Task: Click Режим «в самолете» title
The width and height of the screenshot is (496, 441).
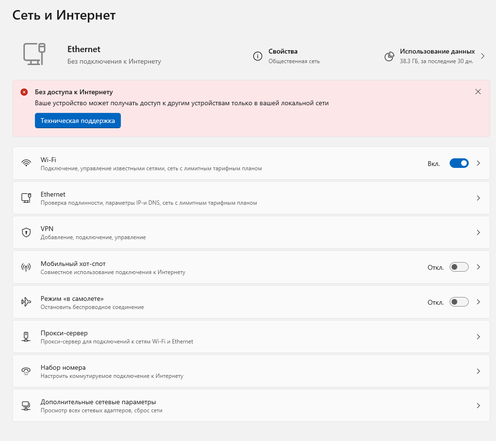Action: click(x=72, y=298)
